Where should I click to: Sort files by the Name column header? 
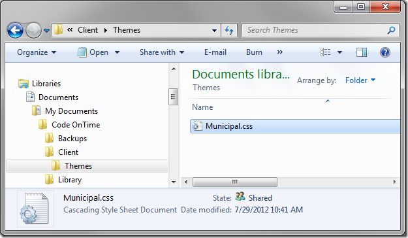(x=202, y=107)
